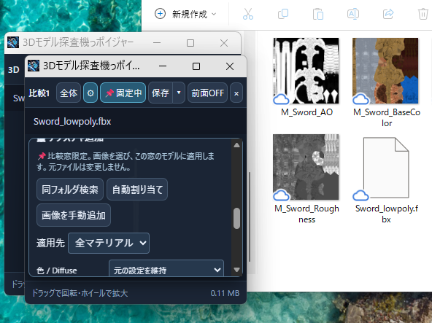Click the app icon in back window title bar
The width and height of the screenshot is (432, 323).
(x=13, y=42)
